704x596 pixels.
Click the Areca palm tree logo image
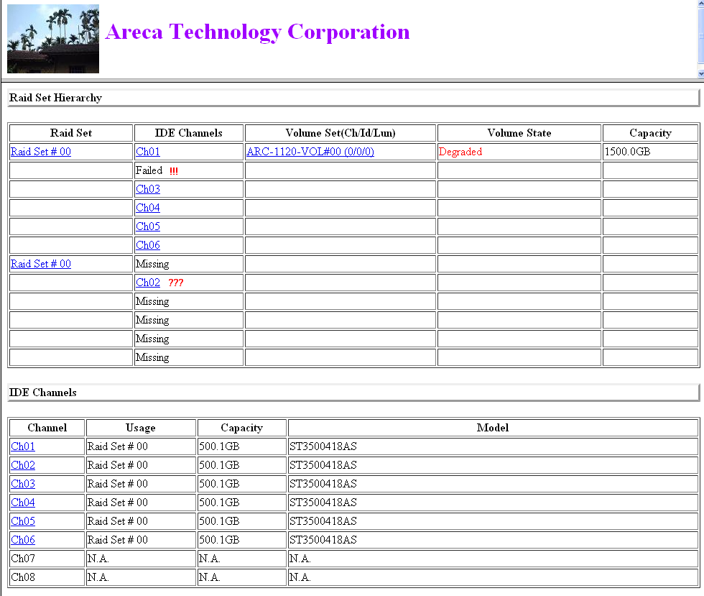coord(53,39)
